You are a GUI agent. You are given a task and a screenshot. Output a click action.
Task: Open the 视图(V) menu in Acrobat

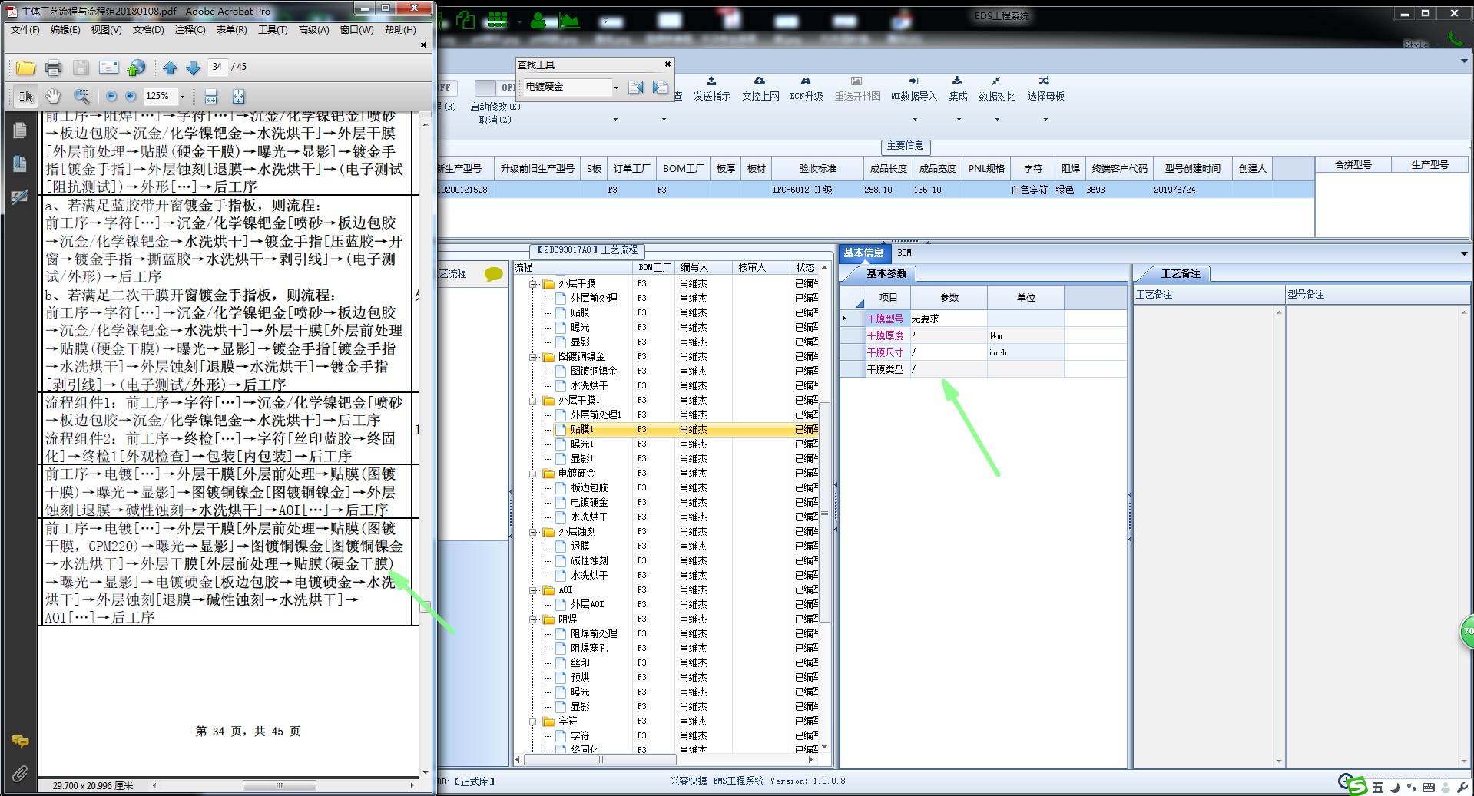(x=106, y=30)
